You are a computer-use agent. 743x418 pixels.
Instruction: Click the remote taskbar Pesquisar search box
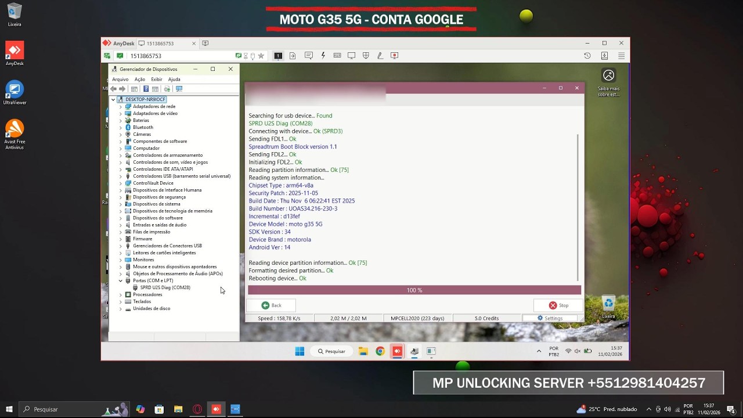[332, 351]
